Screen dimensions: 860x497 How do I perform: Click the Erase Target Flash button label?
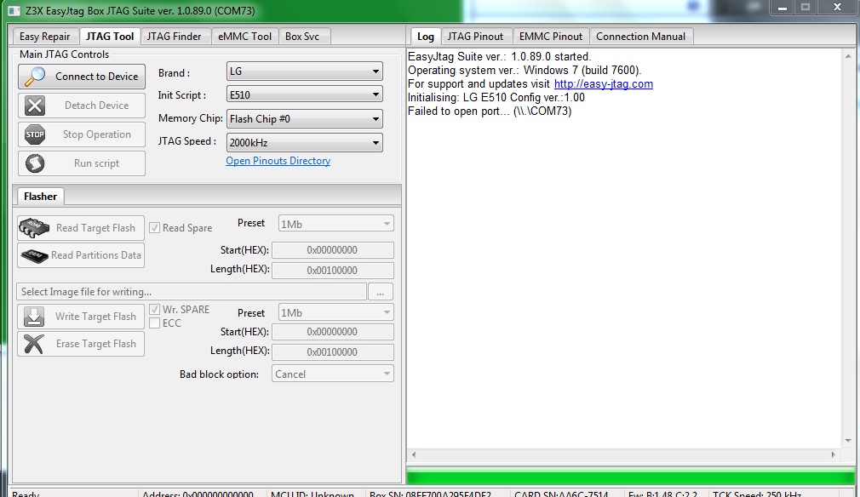pyautogui.click(x=96, y=344)
